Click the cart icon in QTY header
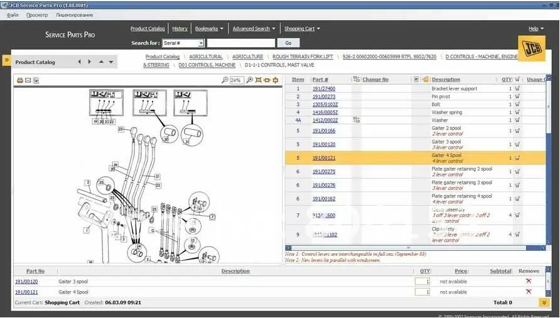 click(x=517, y=79)
